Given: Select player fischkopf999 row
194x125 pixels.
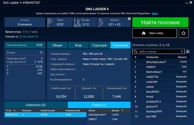Looking at the screenshot, I should (161, 111).
